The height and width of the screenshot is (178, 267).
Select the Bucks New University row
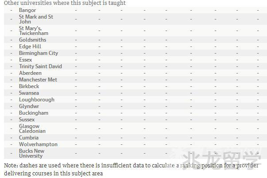[x=32, y=153]
